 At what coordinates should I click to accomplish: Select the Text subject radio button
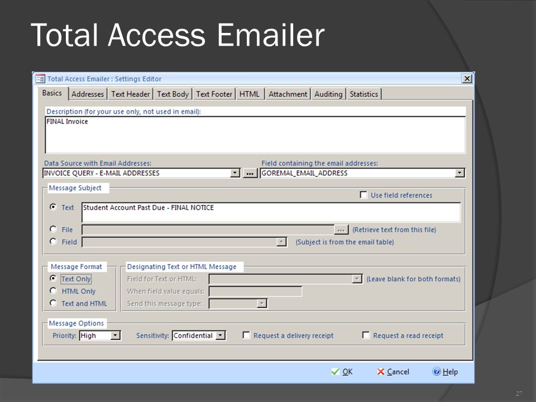click(x=53, y=207)
